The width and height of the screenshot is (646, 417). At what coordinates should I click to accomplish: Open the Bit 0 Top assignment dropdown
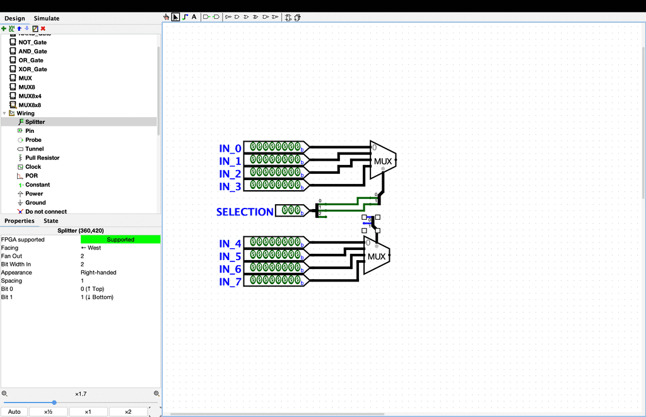pos(120,289)
